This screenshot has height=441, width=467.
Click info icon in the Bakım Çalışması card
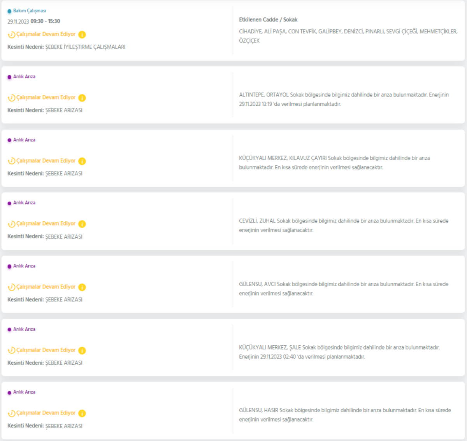click(x=82, y=35)
